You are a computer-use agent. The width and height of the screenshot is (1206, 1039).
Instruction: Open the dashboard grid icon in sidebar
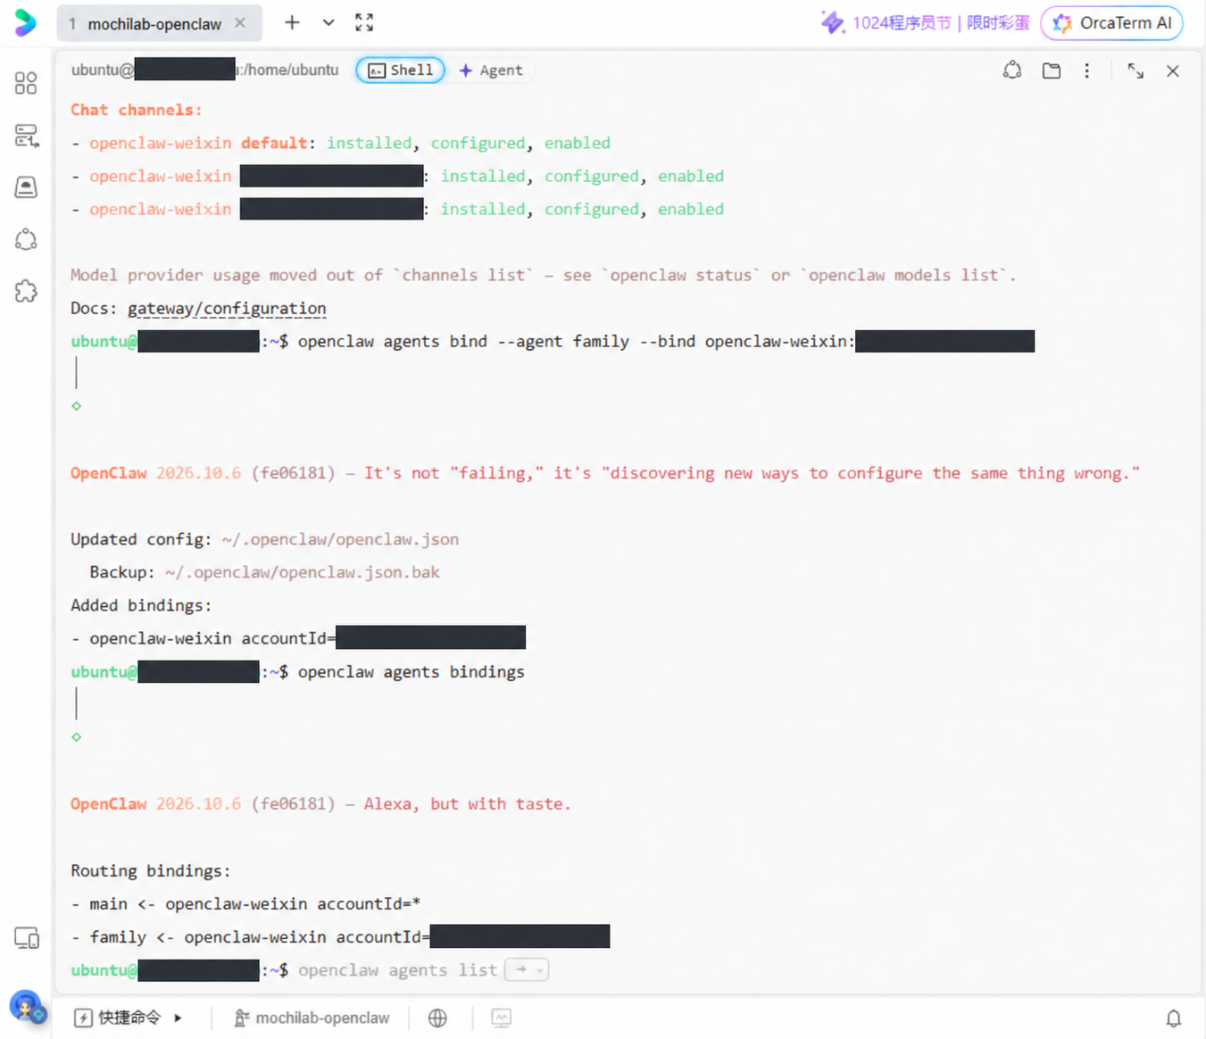point(26,83)
